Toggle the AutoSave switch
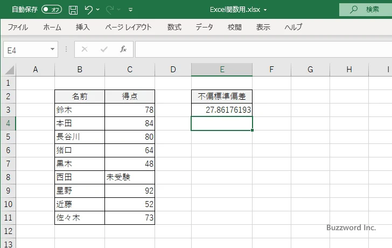The height and width of the screenshot is (248, 392). [52, 10]
